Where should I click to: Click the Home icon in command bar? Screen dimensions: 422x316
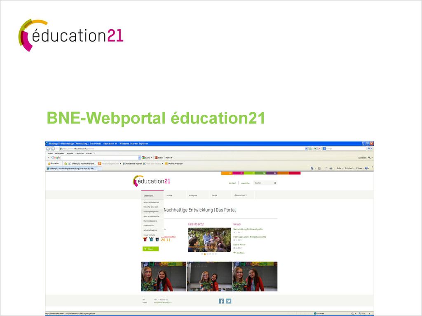(312, 168)
